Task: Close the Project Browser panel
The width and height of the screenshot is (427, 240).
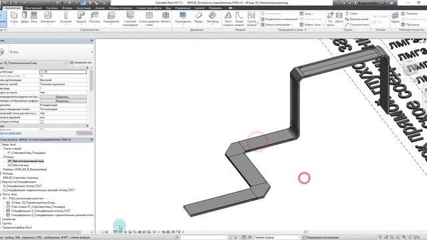Action: point(91,139)
